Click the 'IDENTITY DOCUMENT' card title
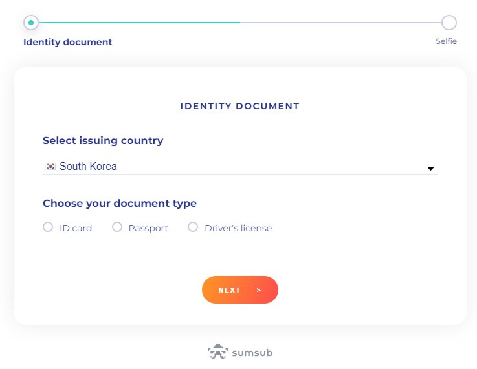Viewport: 477px width, 369px height. [x=240, y=106]
